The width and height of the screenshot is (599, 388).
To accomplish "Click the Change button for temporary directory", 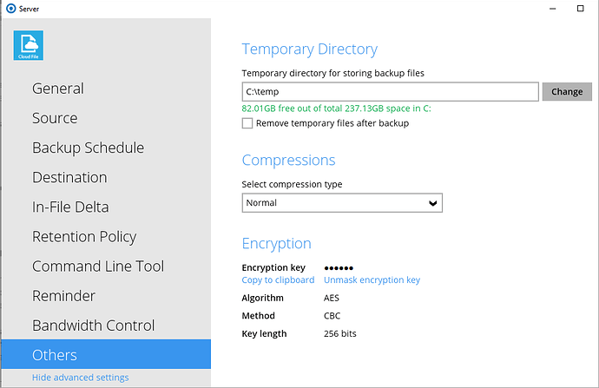I will tap(567, 91).
